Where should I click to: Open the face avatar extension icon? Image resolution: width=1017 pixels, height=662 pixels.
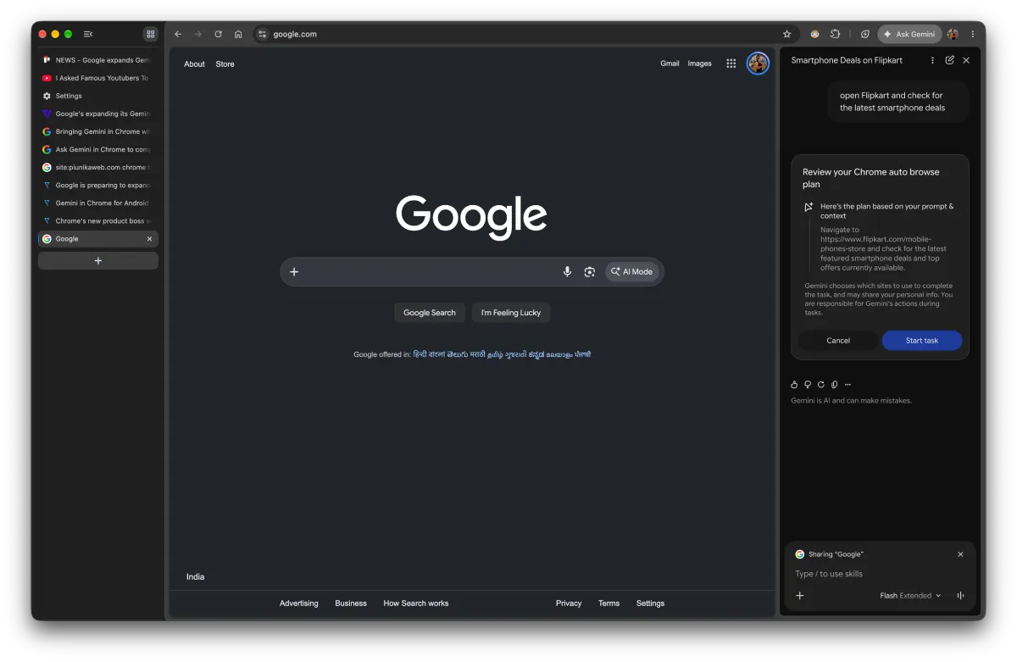click(814, 34)
